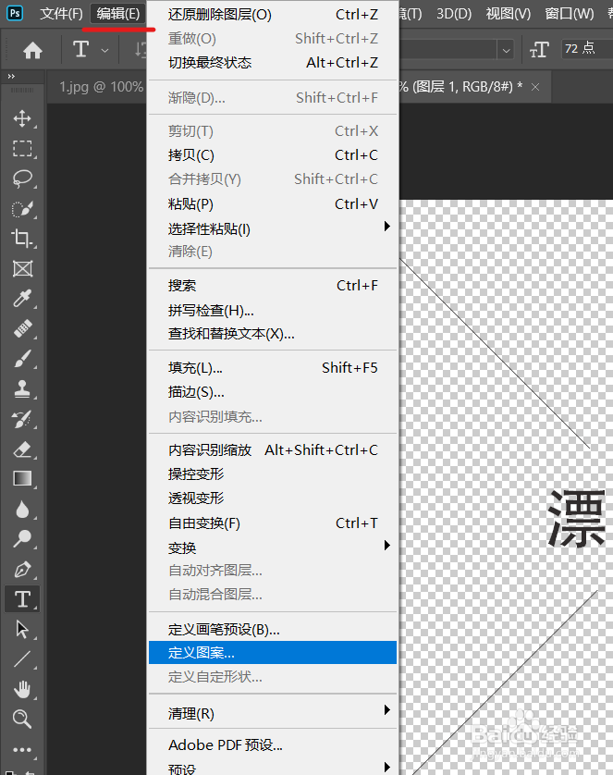The height and width of the screenshot is (775, 613).
Task: Select the Eyedropper tool
Action: [x=22, y=298]
